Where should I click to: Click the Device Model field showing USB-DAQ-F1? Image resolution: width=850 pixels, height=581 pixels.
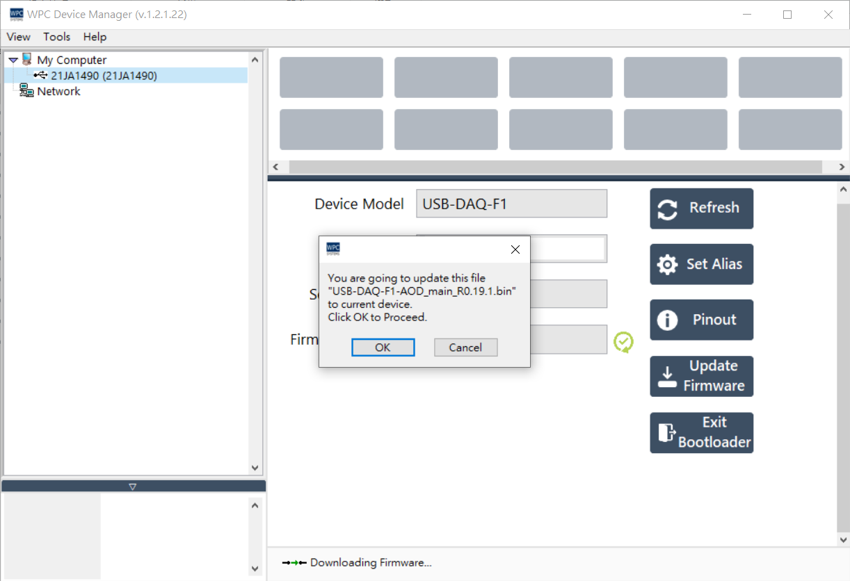pyautogui.click(x=511, y=203)
